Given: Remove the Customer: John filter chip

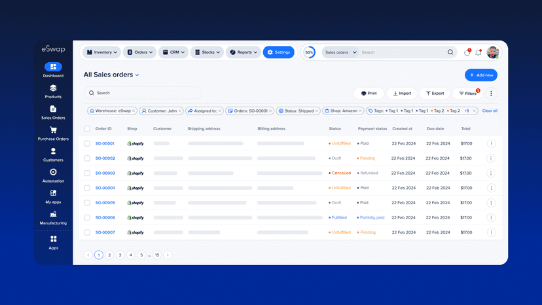Looking at the screenshot, I should coord(180,111).
